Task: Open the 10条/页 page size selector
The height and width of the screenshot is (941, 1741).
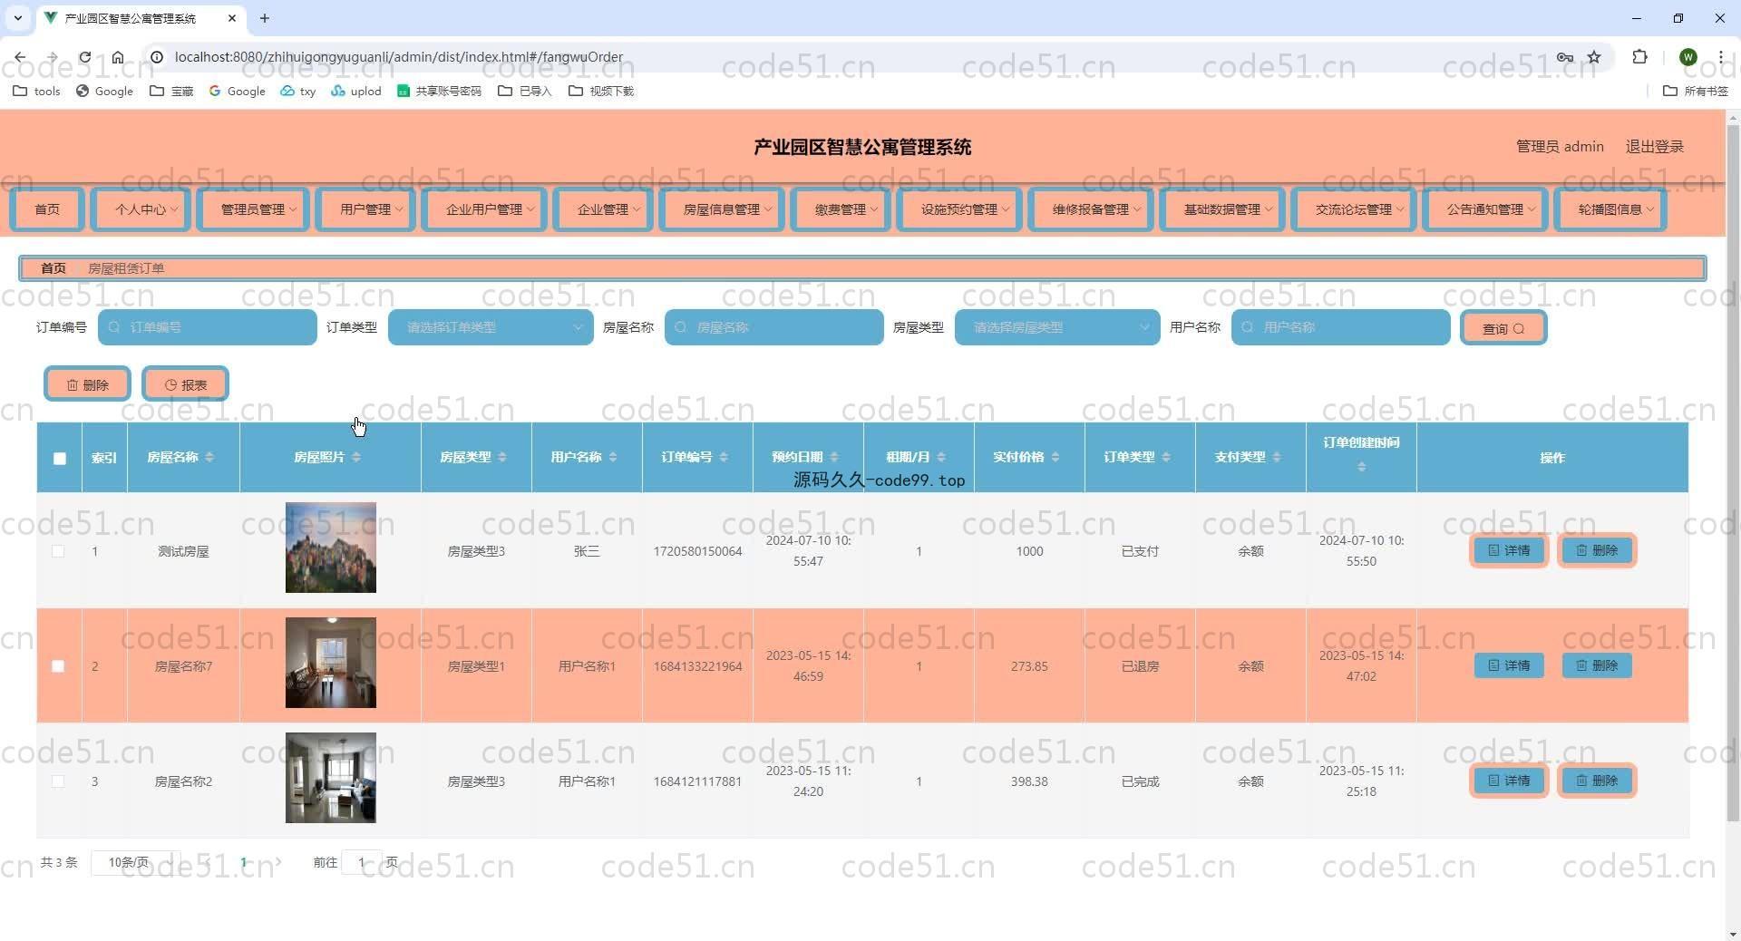Action: click(x=134, y=862)
